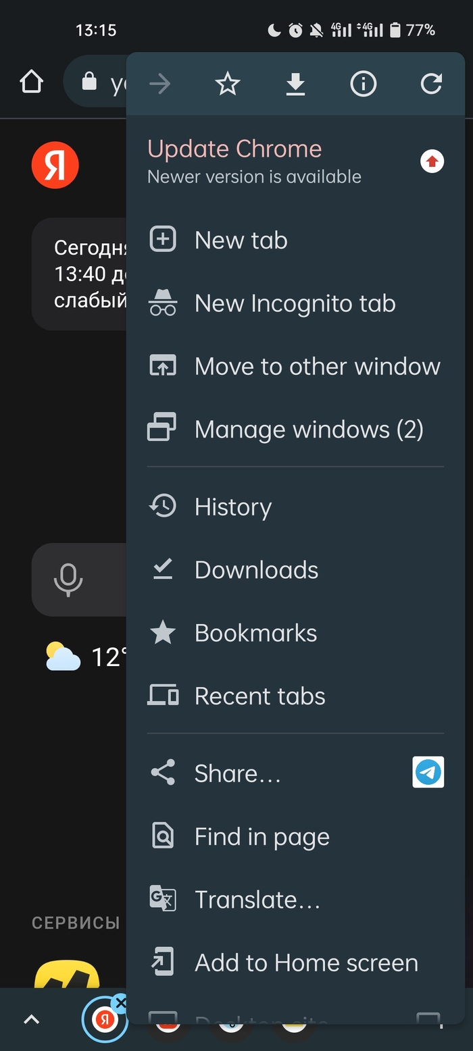Tap the download page arrow icon

(x=295, y=84)
